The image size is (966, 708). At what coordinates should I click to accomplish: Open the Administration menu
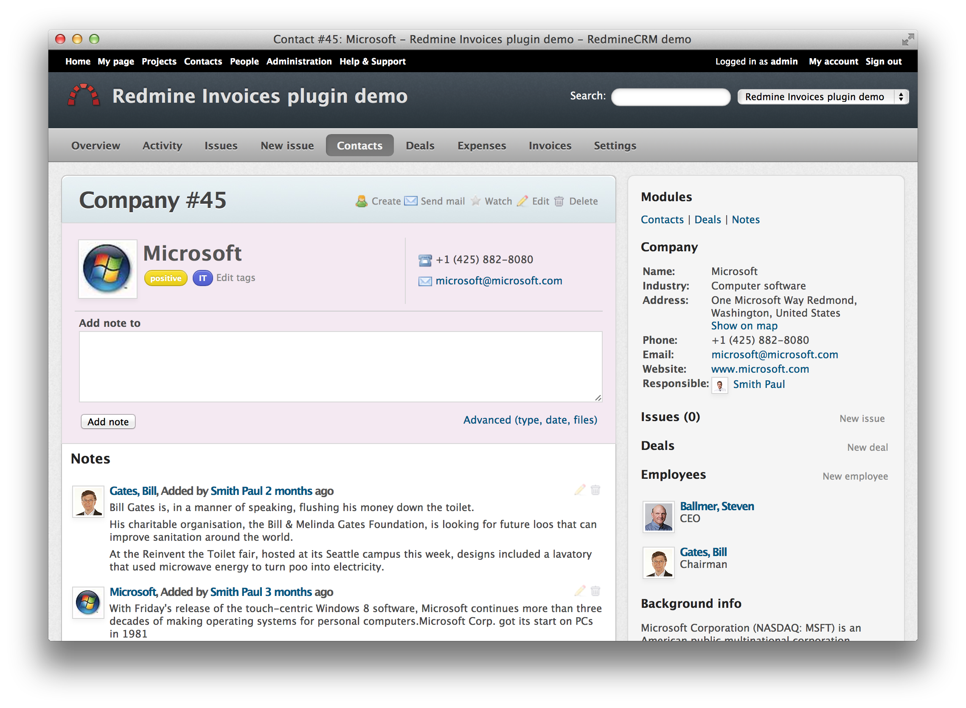tap(299, 61)
